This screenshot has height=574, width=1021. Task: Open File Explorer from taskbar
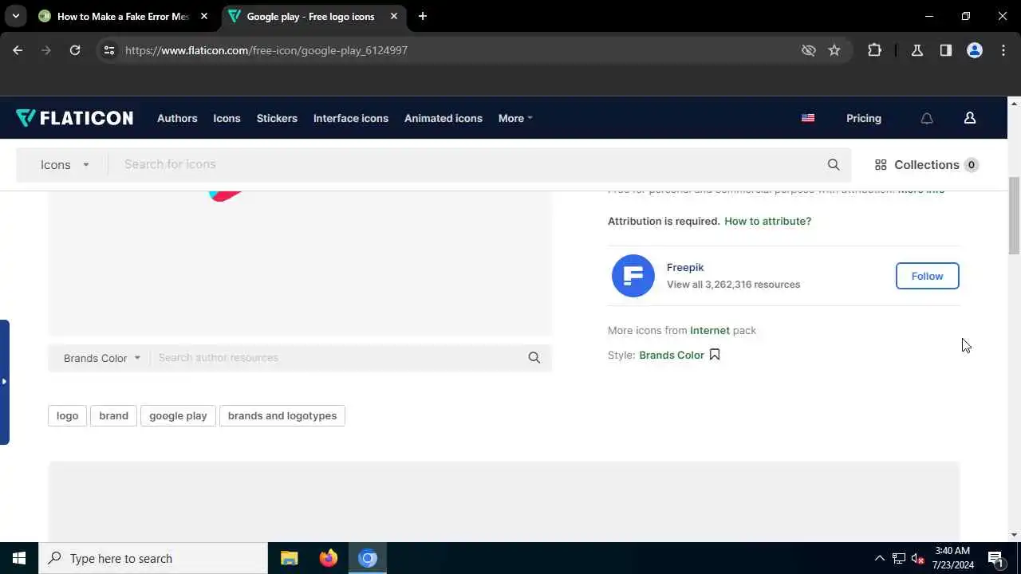coord(290,558)
